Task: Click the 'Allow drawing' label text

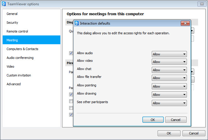Action: pos(87,94)
